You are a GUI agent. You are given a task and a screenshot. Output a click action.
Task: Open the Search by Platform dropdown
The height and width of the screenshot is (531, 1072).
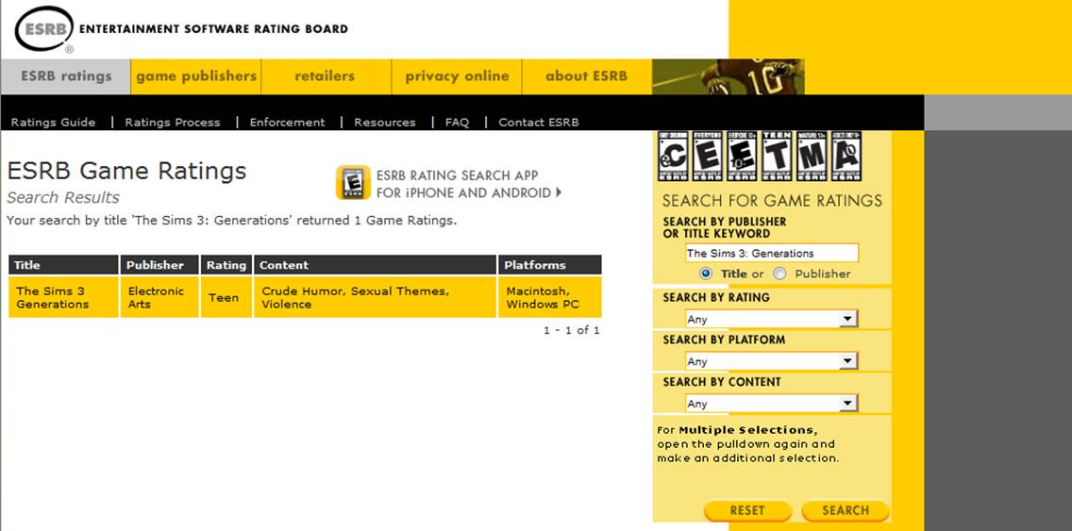point(771,361)
